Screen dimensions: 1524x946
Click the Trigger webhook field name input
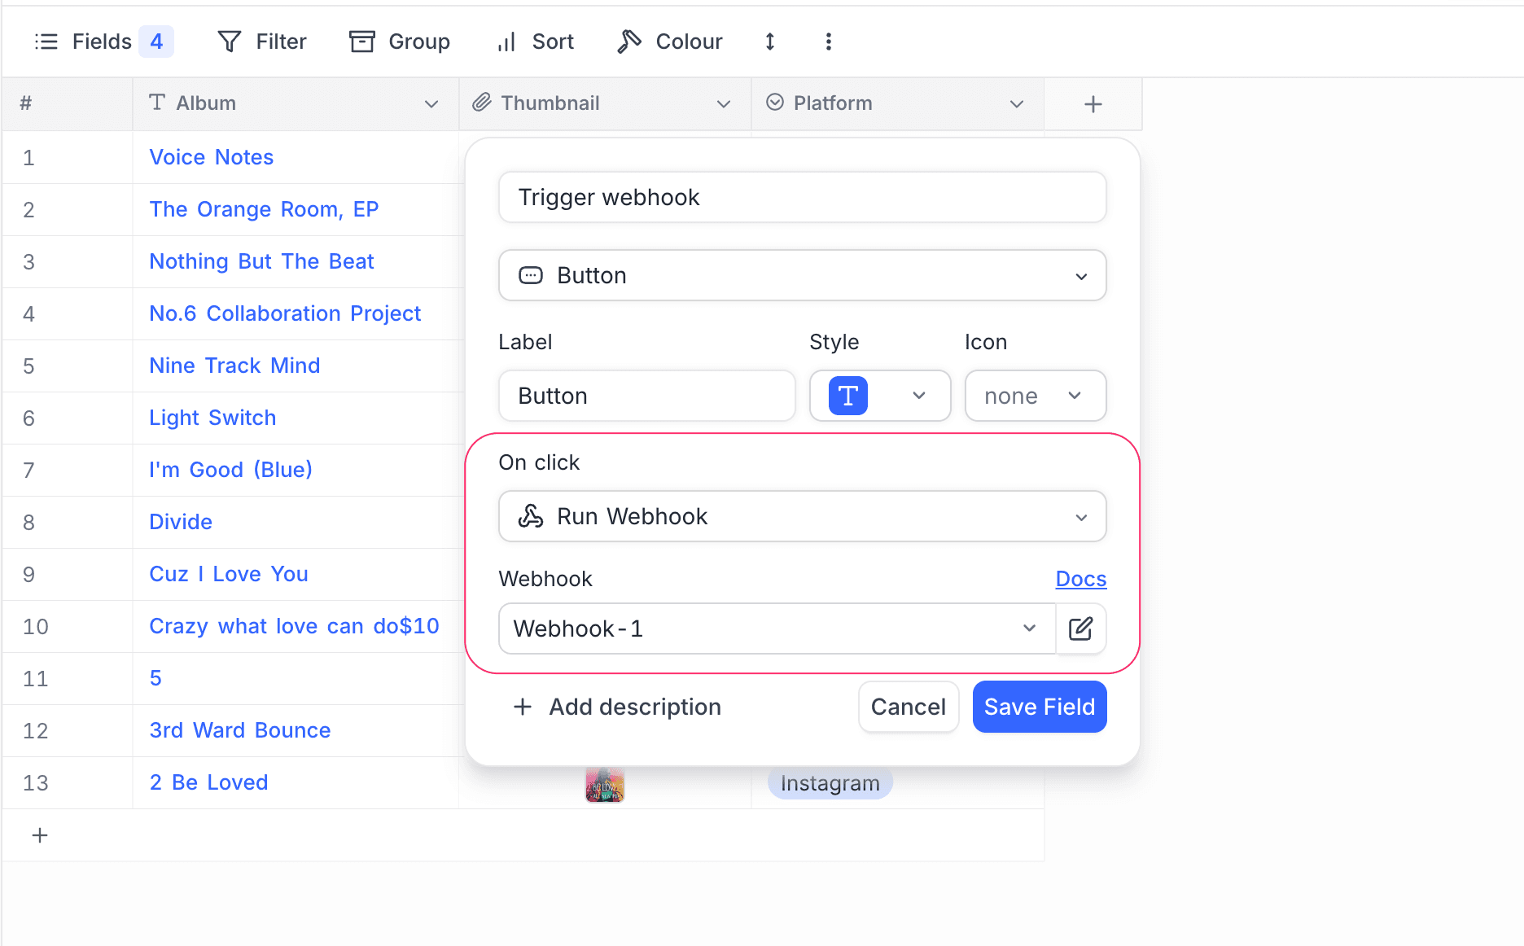(802, 197)
